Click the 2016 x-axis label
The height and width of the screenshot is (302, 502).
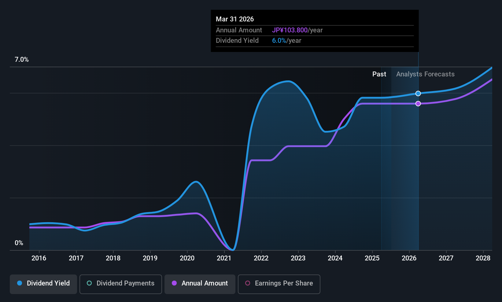39,258
